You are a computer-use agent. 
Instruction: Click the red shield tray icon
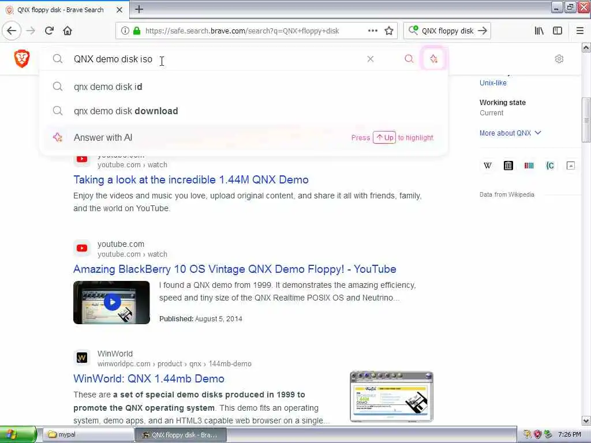pyautogui.click(x=537, y=435)
